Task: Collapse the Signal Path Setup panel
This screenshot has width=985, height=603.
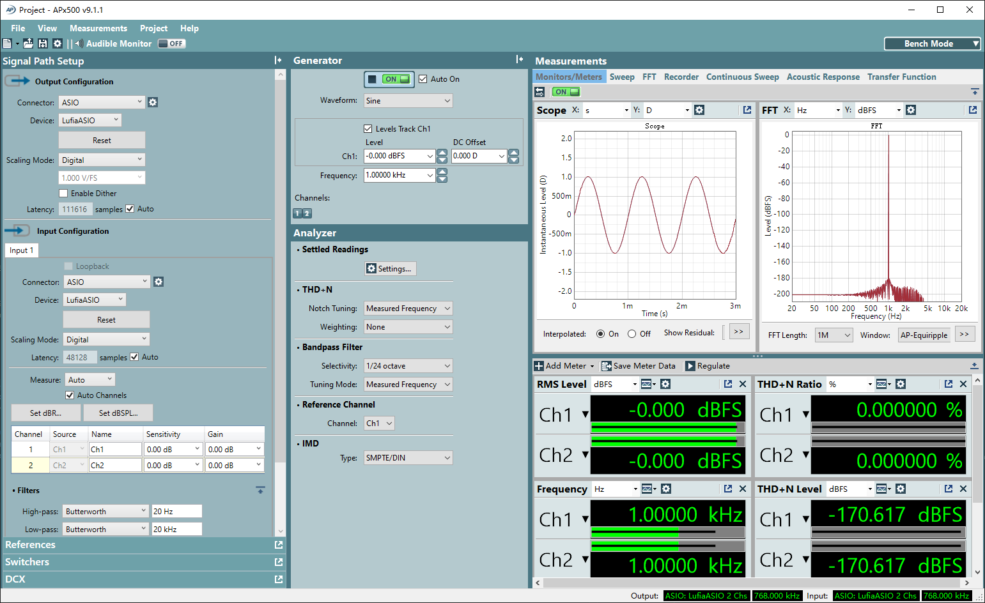Action: (x=278, y=60)
